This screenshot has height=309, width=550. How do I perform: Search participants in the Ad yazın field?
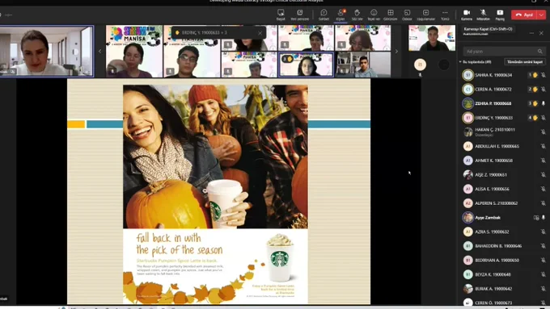tap(504, 52)
